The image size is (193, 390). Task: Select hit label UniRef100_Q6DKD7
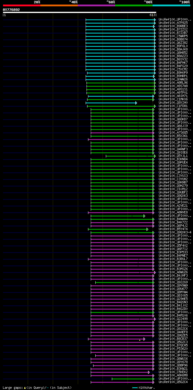[x=173, y=119]
